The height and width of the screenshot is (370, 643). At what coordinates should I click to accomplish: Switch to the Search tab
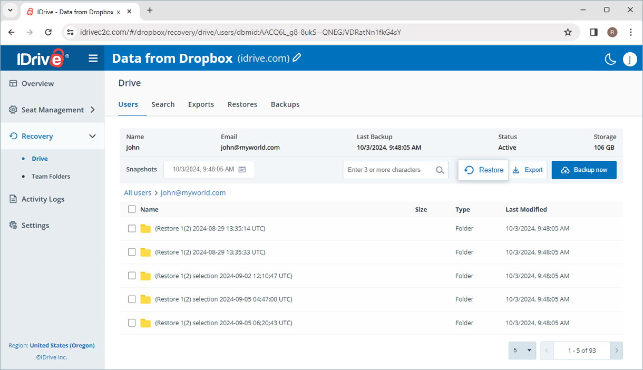click(163, 104)
